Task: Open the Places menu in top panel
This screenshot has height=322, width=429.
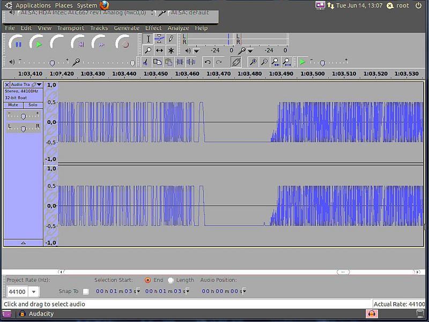Action: pyautogui.click(x=64, y=5)
